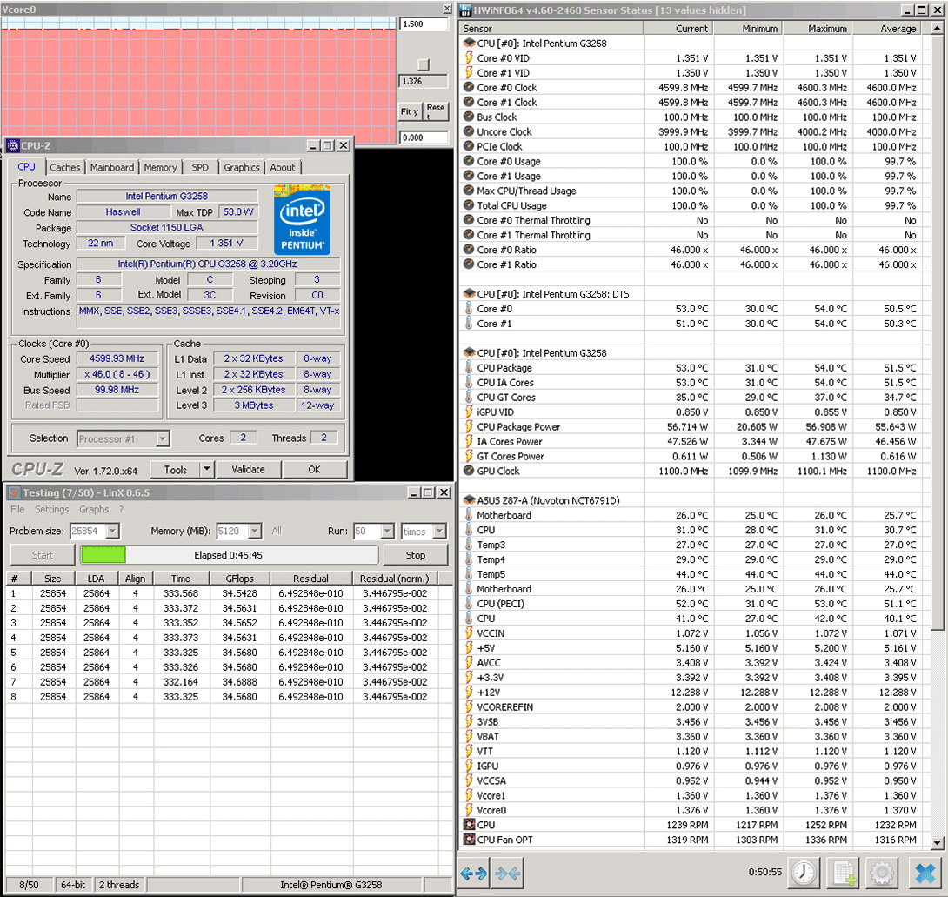Open Memory (MiB) dropdown in LinX
Image resolution: width=948 pixels, height=897 pixels.
pyautogui.click(x=255, y=531)
